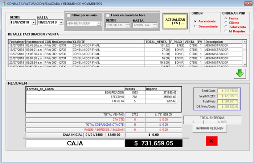Click the TOTAL_VENTA column header

pyautogui.click(x=157, y=42)
